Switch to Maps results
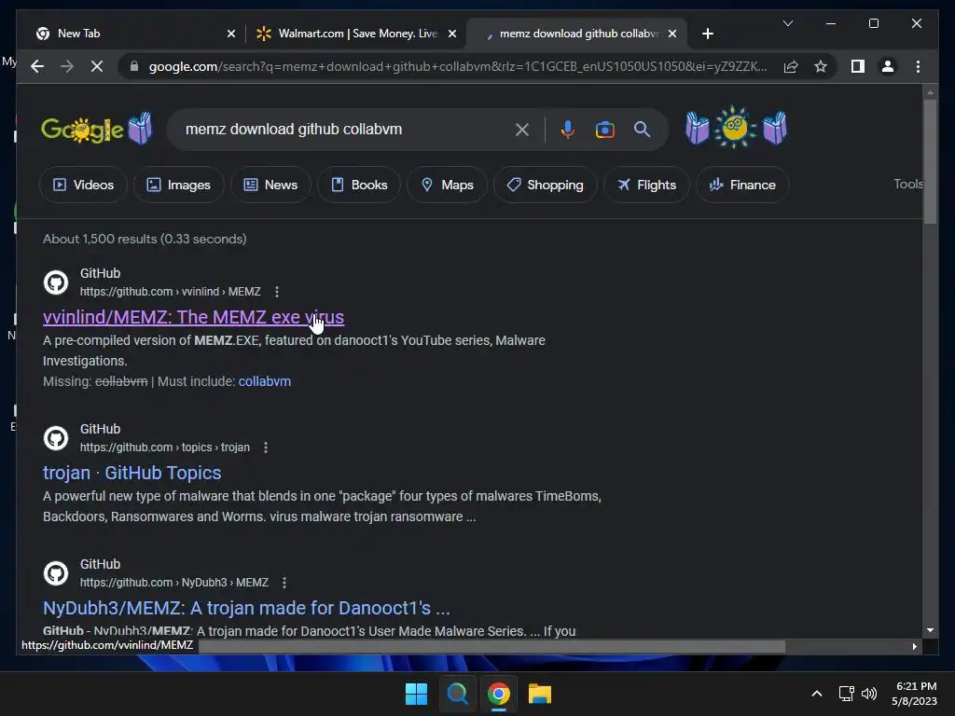The width and height of the screenshot is (955, 716). [x=447, y=185]
